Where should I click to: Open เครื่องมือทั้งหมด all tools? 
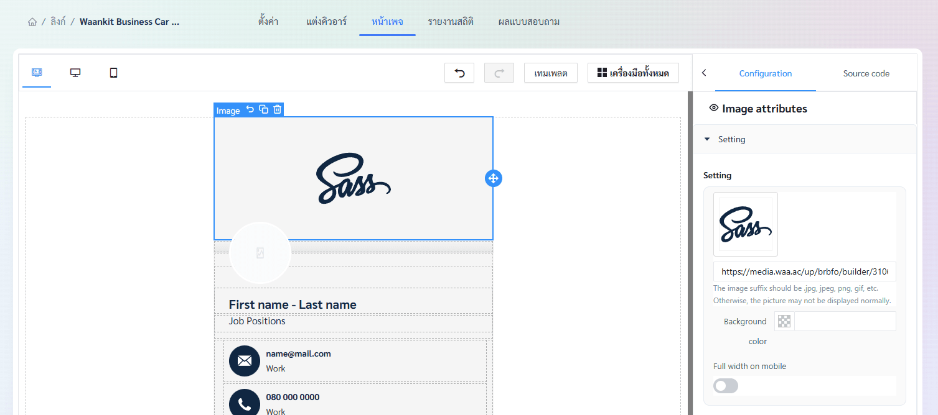pyautogui.click(x=633, y=73)
